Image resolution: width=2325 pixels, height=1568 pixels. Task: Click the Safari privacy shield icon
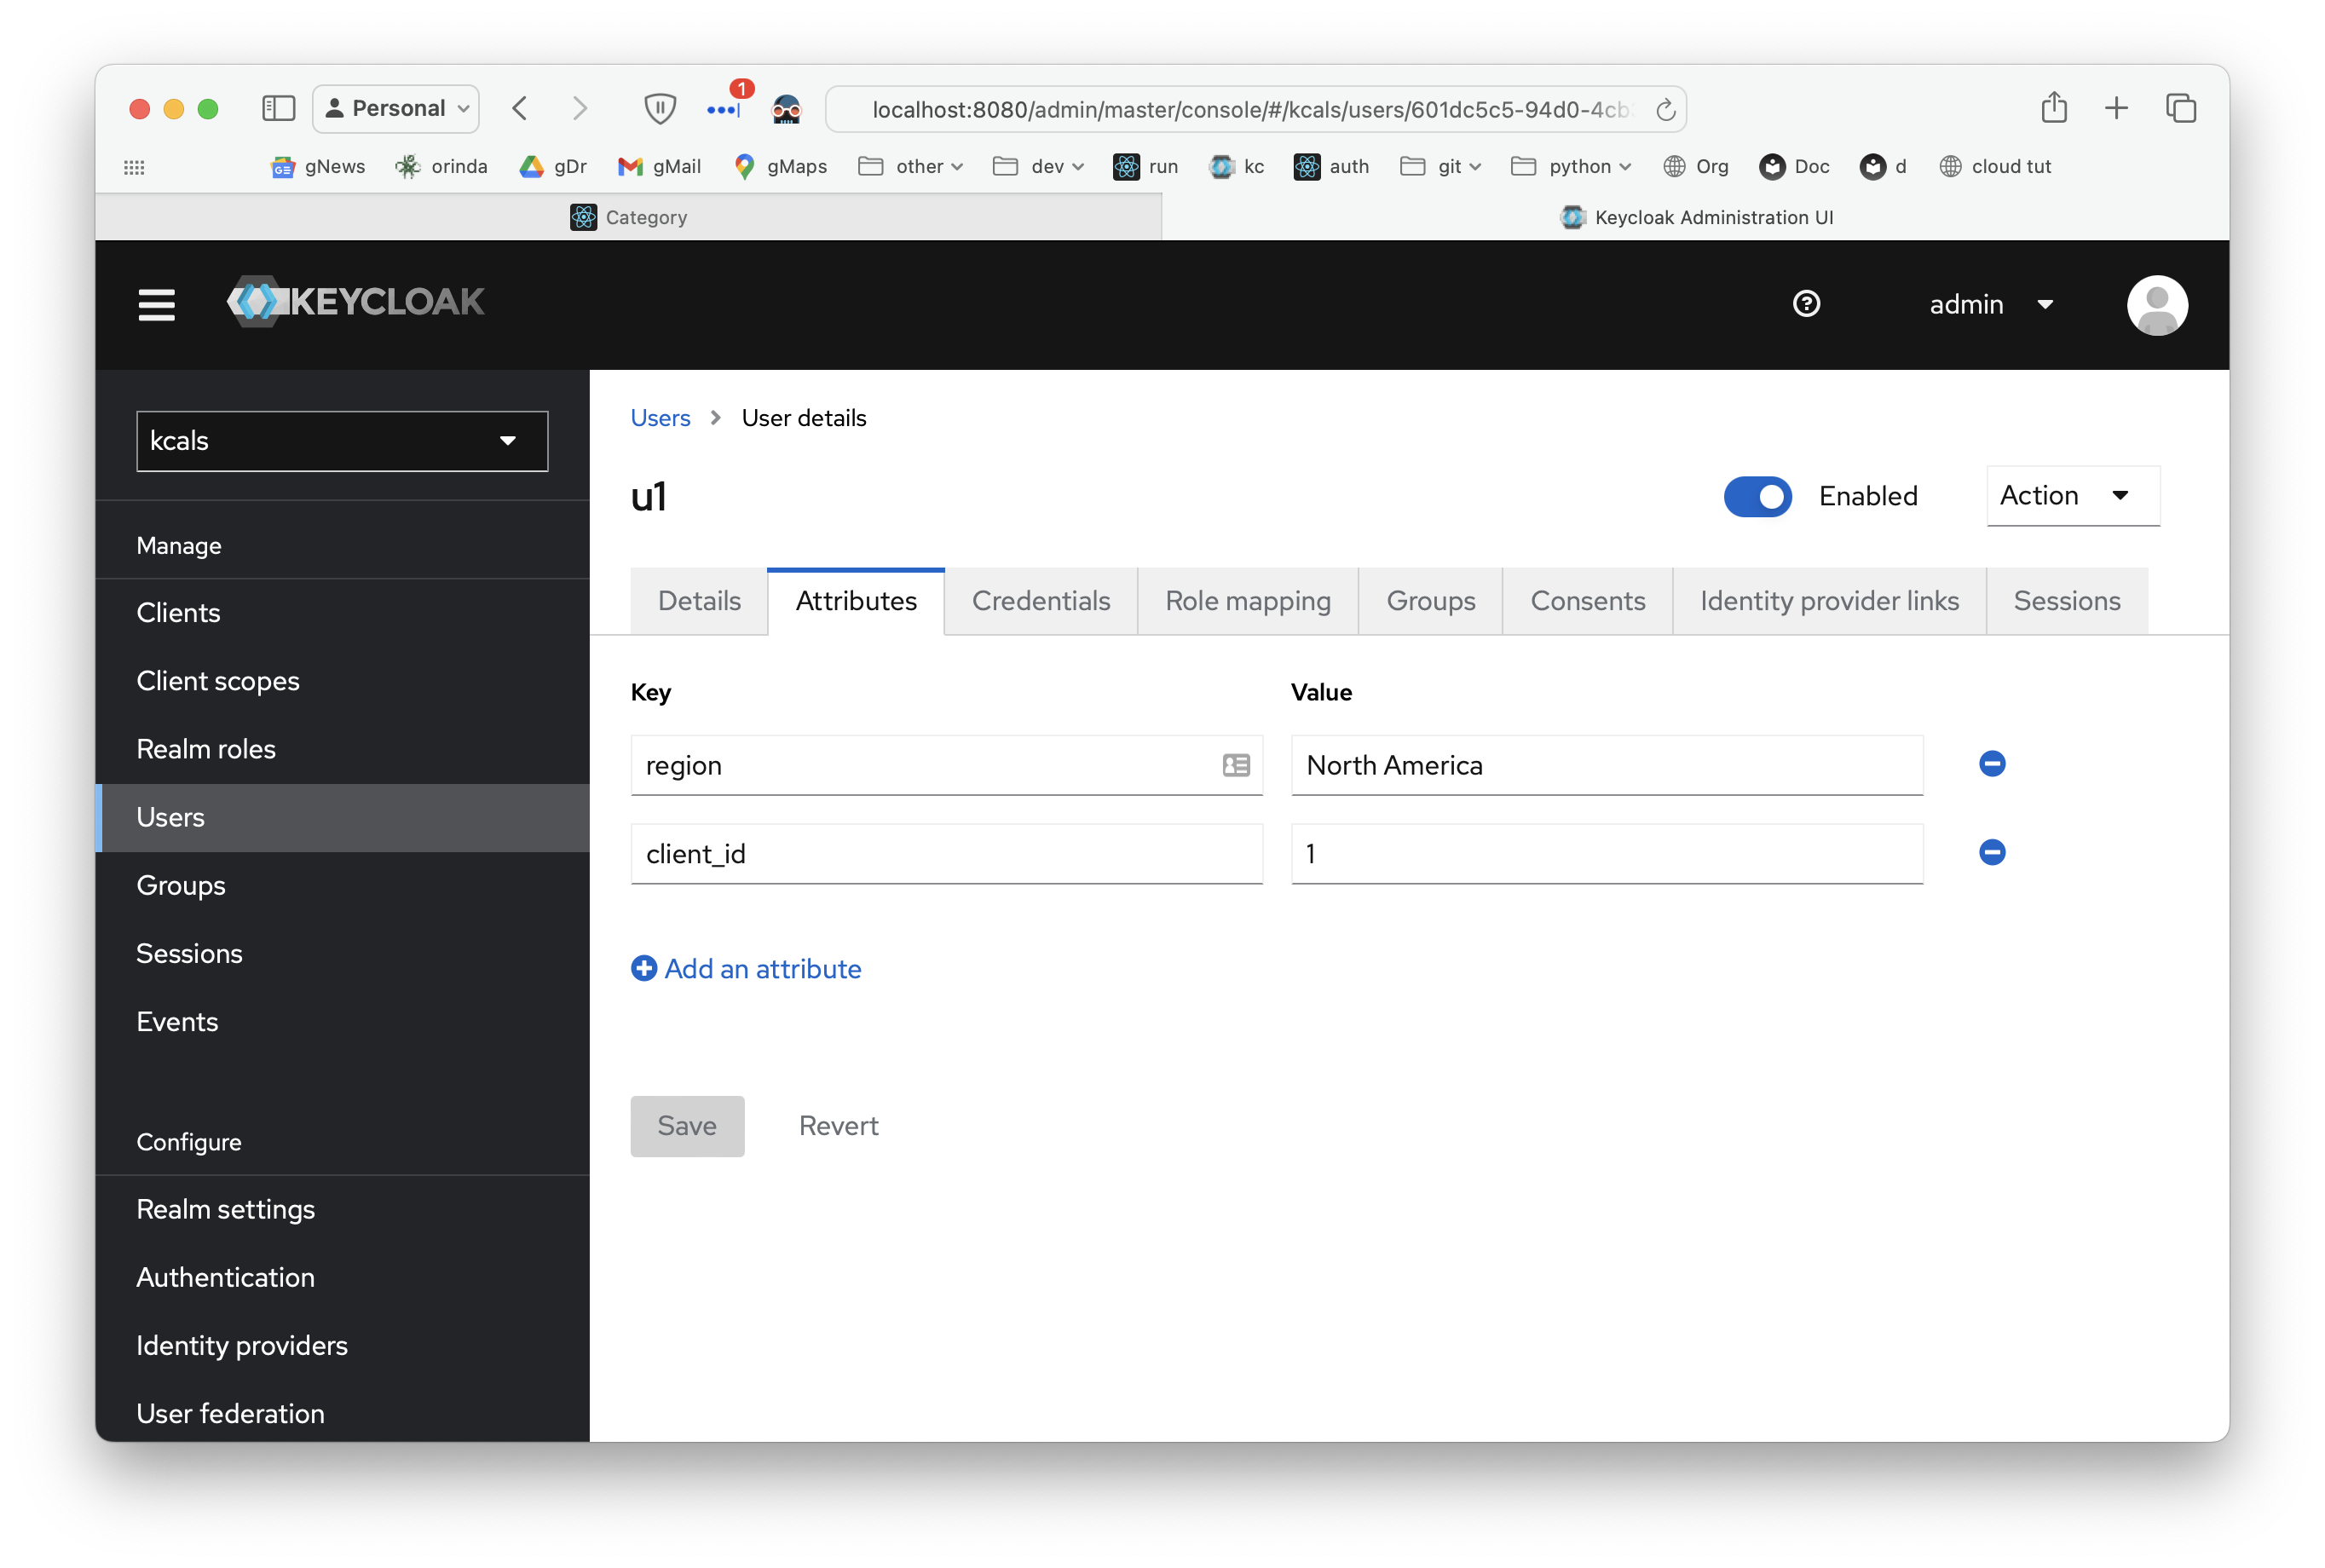point(659,108)
